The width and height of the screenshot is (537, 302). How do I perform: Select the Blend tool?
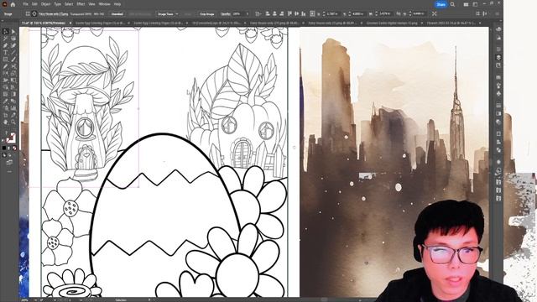coord(13,101)
